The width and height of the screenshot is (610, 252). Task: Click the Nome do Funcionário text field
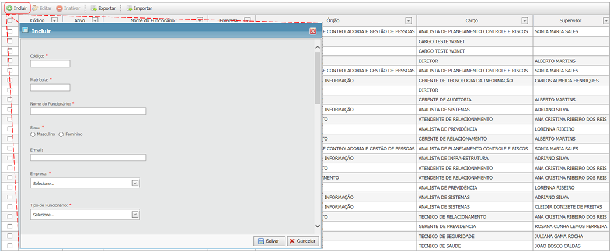[88, 111]
